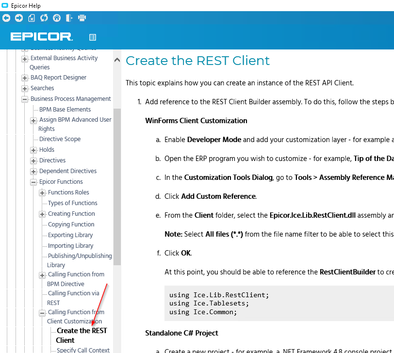
Task: Open Dependent Directives topic link
Action: [x=68, y=171]
